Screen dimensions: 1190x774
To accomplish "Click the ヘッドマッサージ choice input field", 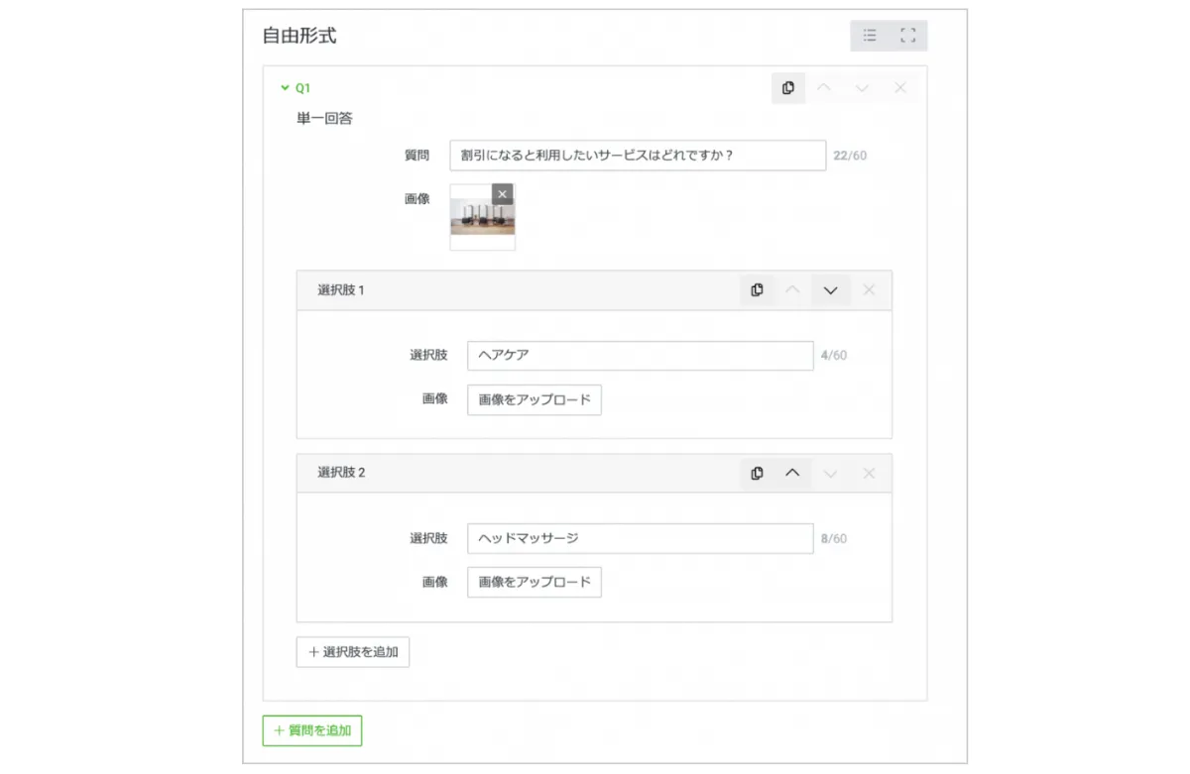I will pyautogui.click(x=641, y=538).
